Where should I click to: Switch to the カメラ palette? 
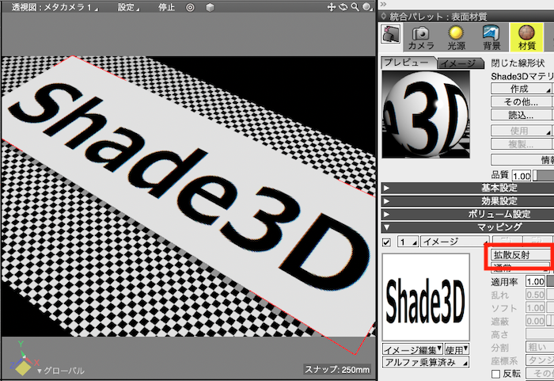[x=421, y=37]
